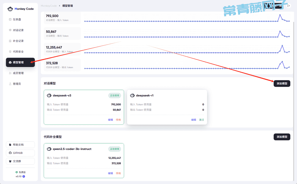Screen dimensions: 297x184
Task: Click the qwen2.5-coder-3b-instruct model name
Action: coord(72,149)
